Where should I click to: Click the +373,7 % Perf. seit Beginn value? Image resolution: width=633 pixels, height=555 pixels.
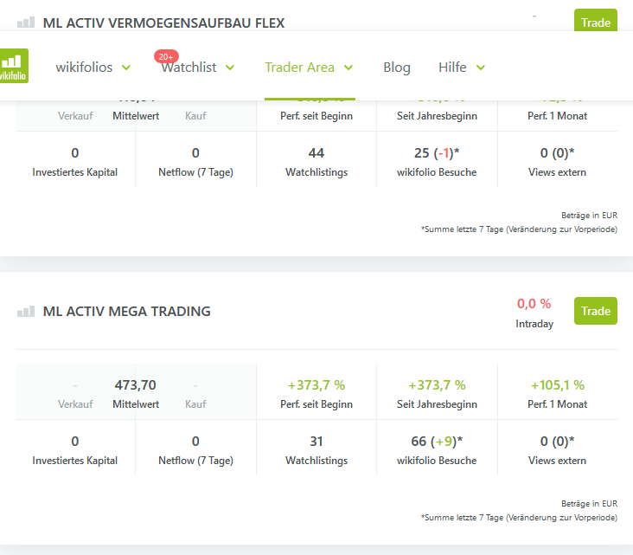pyautogui.click(x=316, y=385)
